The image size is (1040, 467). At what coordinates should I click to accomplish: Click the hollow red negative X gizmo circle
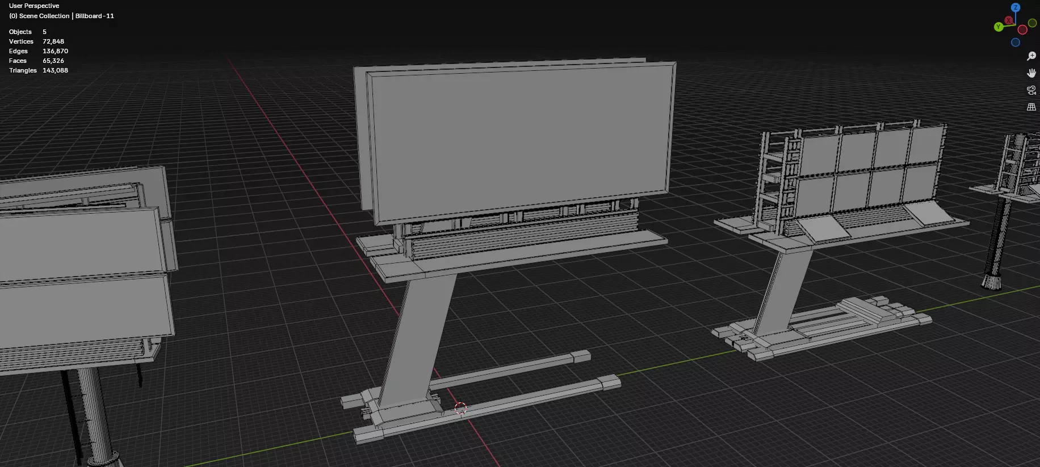[1022, 29]
